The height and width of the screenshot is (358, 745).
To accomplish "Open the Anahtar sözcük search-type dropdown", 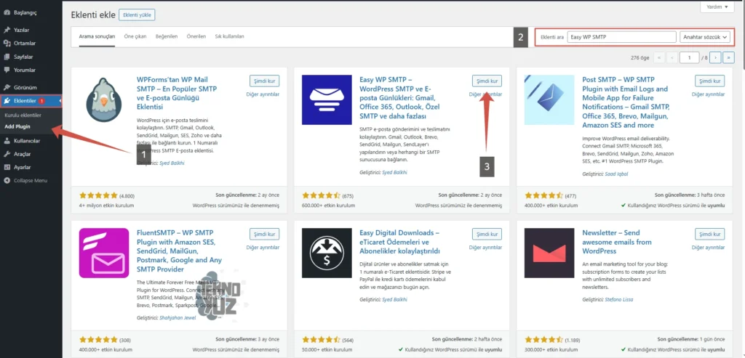I will click(705, 37).
